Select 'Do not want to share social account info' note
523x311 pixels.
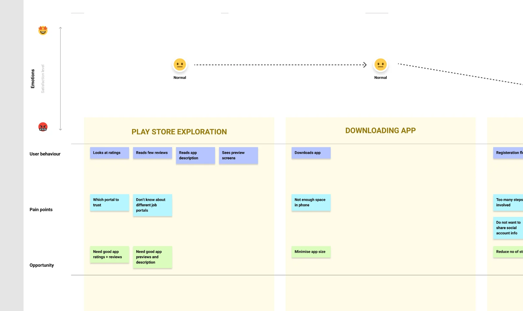point(508,228)
